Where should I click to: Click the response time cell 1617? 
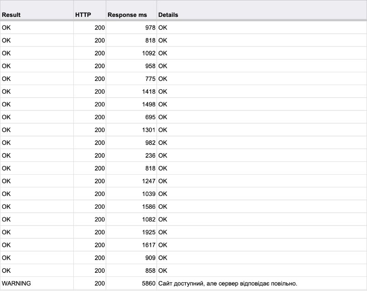131,245
